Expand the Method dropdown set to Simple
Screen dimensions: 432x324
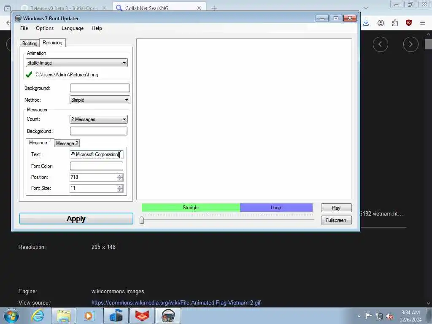(100, 100)
